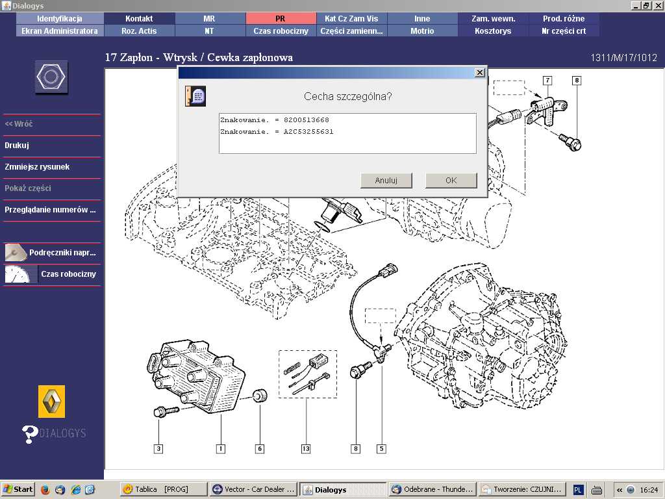Image resolution: width=665 pixels, height=499 pixels.
Task: Click Anuluj in the dialog
Action: click(x=386, y=181)
